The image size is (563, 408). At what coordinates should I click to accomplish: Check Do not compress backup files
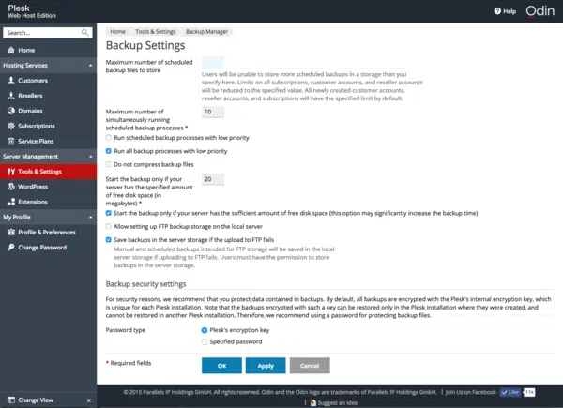coord(109,164)
